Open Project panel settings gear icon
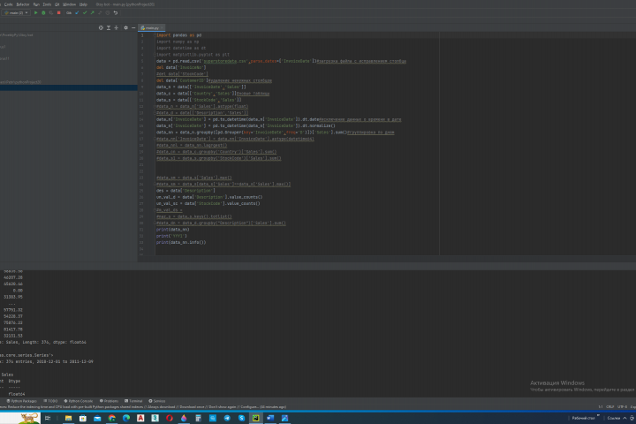 coord(126,28)
